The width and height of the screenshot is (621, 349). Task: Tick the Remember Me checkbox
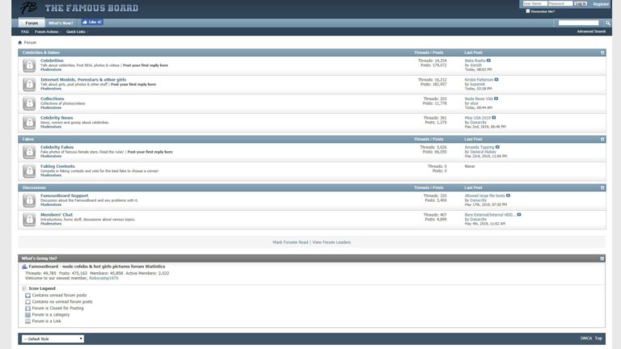click(x=528, y=11)
